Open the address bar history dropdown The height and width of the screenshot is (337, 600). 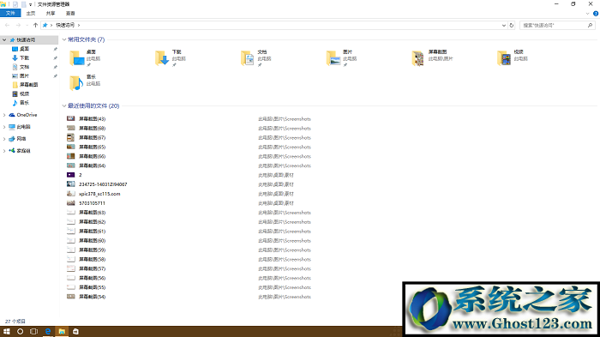504,25
